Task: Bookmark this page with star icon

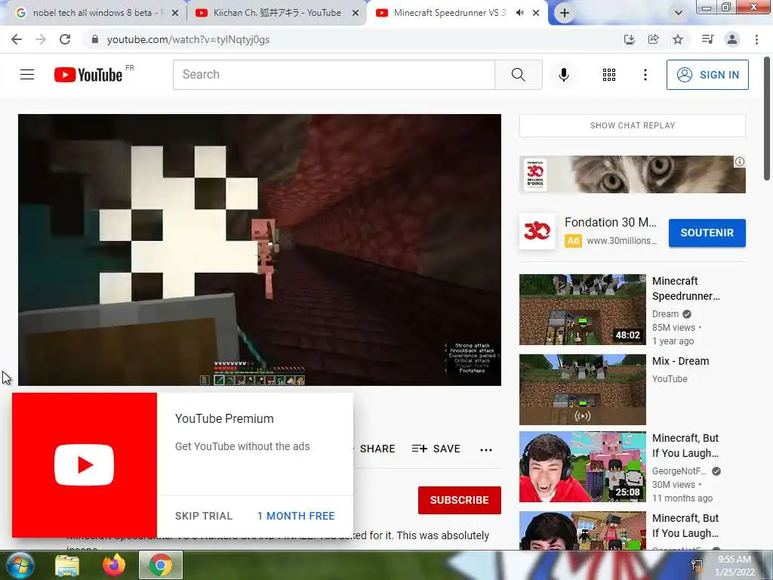Action: pyautogui.click(x=678, y=39)
